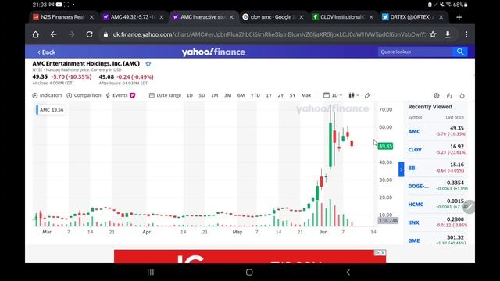This screenshot has width=500, height=281.
Task: Select the 5Y range
Action: 292,95
